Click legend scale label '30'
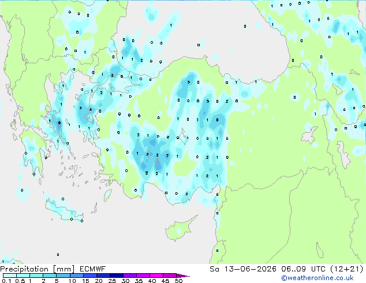Image resolution: width=366 pixels, height=283 pixels. click(x=125, y=281)
